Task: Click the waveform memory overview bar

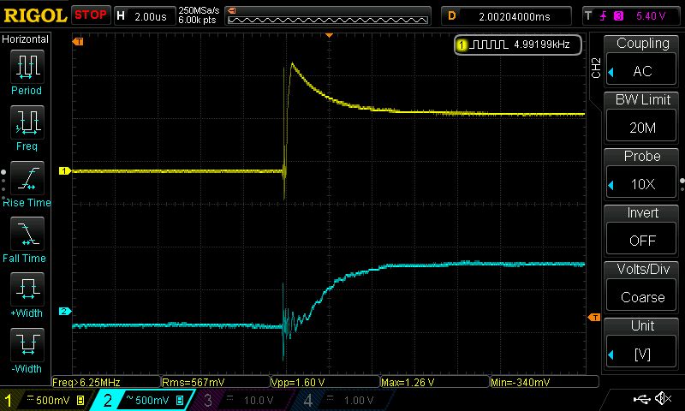Action: pos(328,16)
